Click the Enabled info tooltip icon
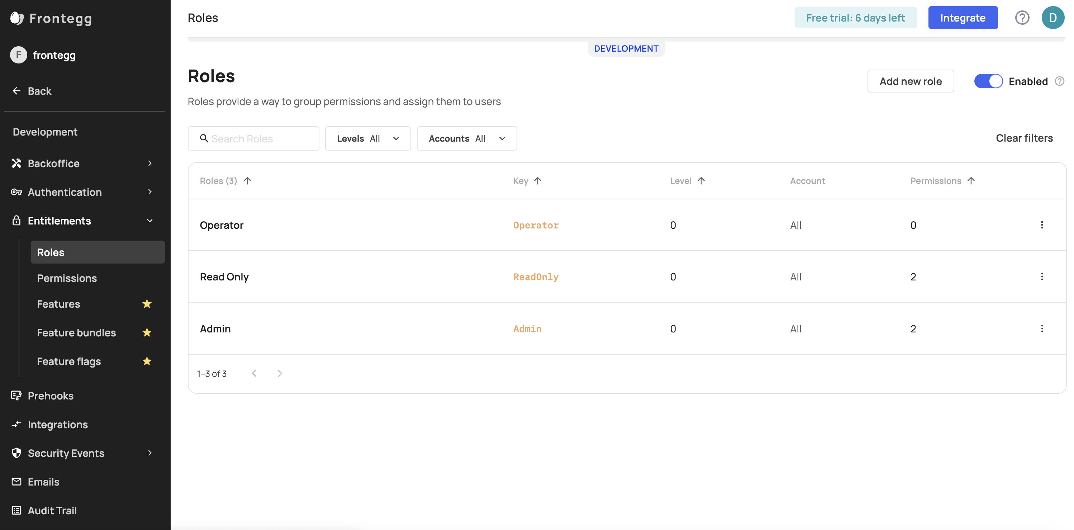 1059,81
